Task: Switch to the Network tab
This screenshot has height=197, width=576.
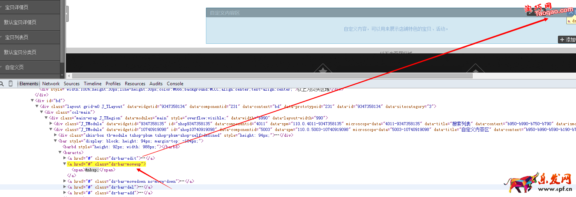Action: point(51,84)
